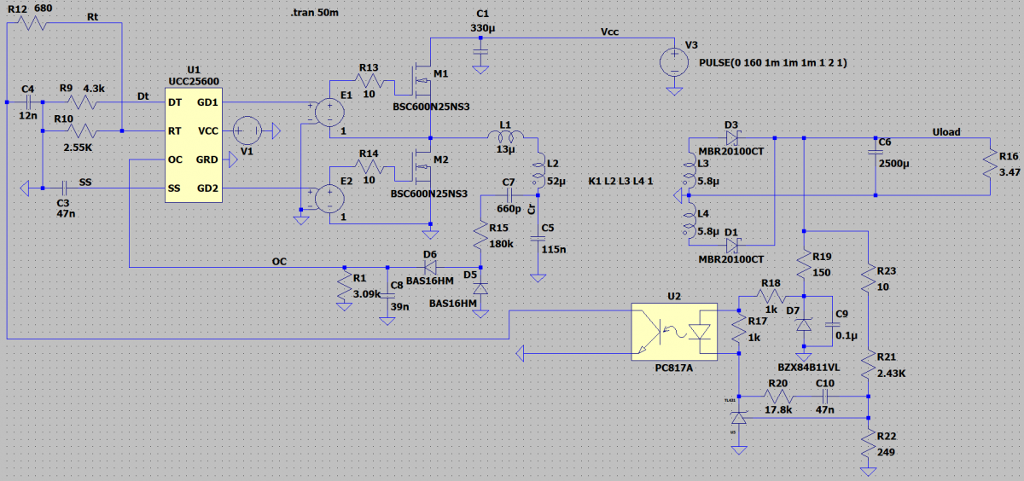Select output capacitor C6 symbol
The height and width of the screenshot is (481, 1024).
coord(875,152)
